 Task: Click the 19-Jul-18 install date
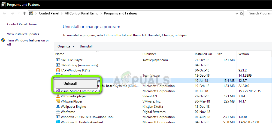pyautogui.click(x=201, y=81)
